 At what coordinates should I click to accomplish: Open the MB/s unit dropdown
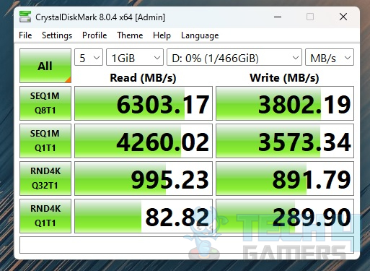pyautogui.click(x=330, y=57)
